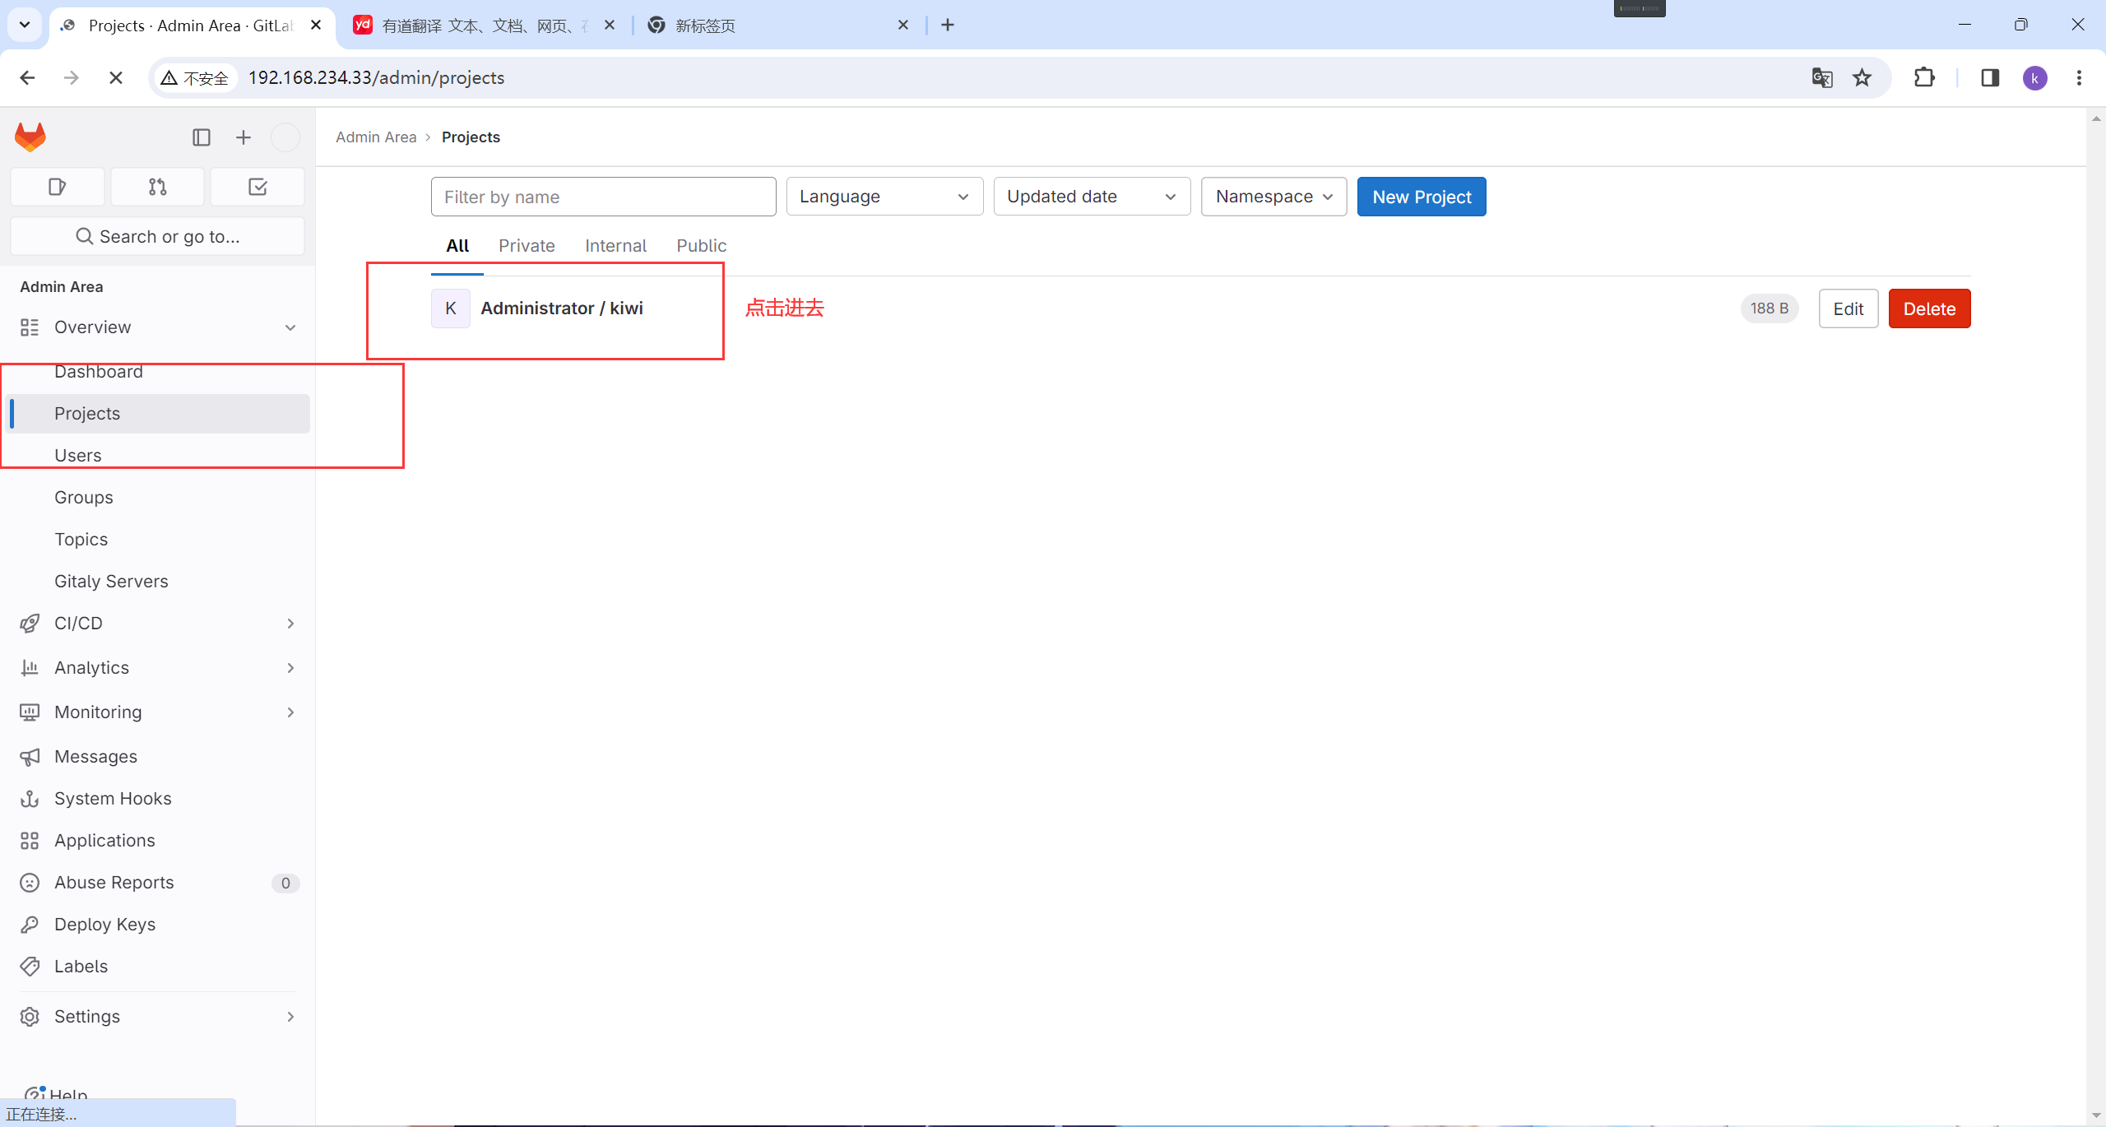The image size is (2106, 1127).
Task: Click the plus create new icon
Action: [244, 137]
